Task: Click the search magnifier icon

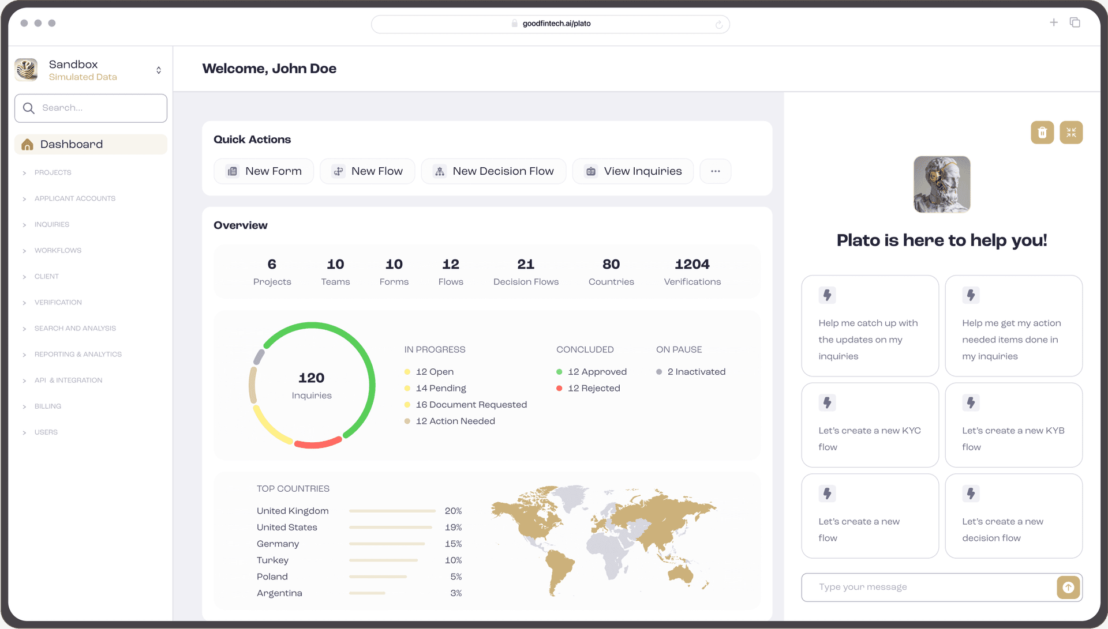Action: click(29, 108)
